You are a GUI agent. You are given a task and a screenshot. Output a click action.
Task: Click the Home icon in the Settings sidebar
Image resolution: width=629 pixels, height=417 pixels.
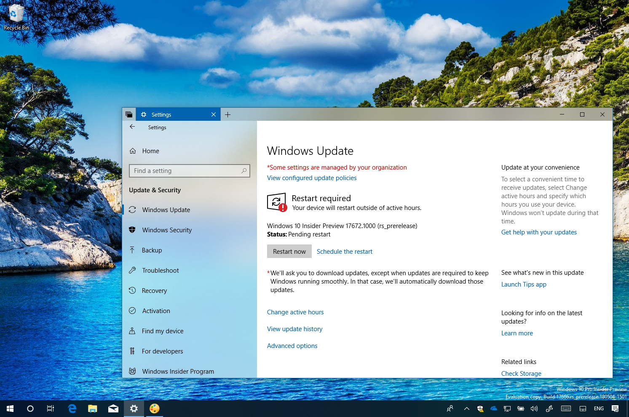coord(133,151)
